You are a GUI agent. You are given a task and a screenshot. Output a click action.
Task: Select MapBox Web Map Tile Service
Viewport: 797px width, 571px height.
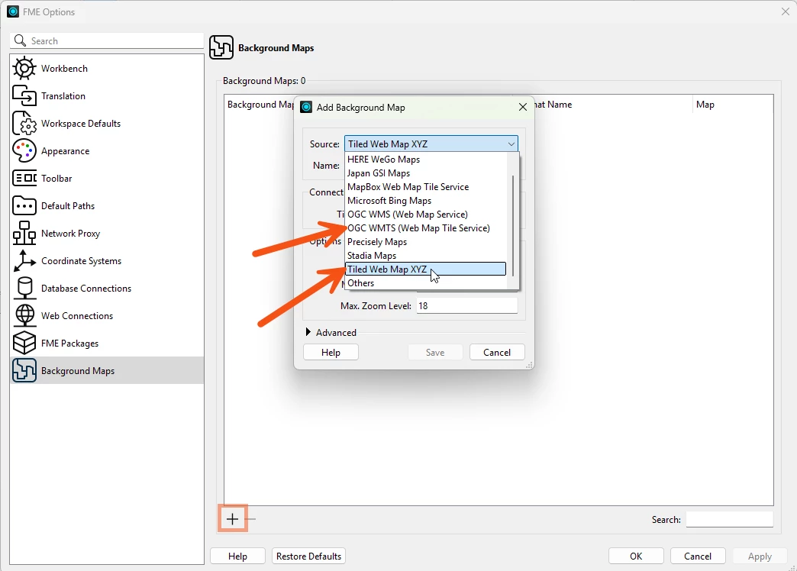pos(426,186)
